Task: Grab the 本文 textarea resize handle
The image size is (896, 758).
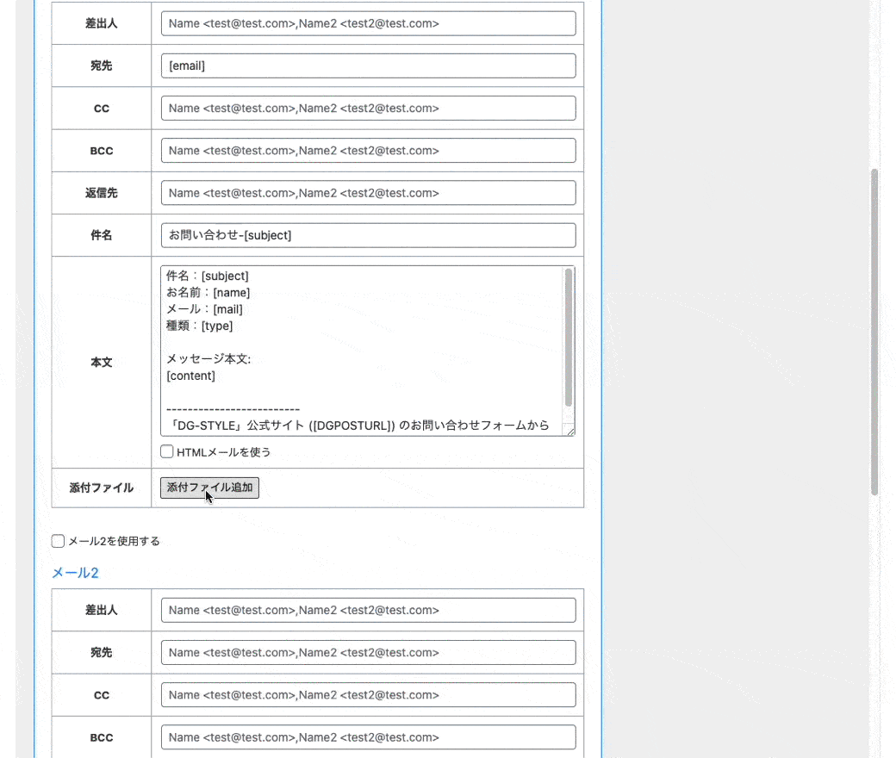Action: point(569,430)
